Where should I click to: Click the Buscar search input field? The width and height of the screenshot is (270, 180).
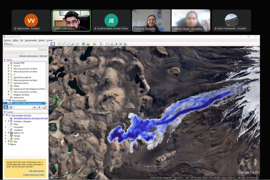pos(21,49)
